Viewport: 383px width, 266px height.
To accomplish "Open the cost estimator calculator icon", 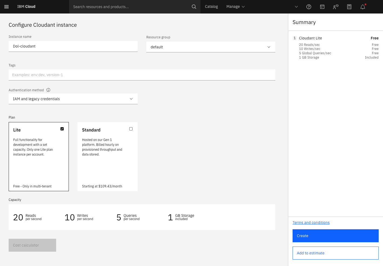I will pyautogui.click(x=349, y=7).
